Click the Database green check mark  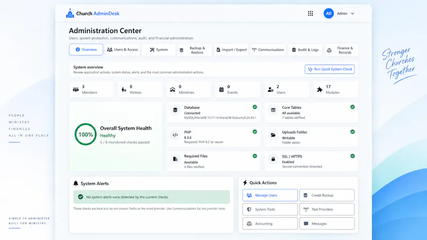coord(255,107)
